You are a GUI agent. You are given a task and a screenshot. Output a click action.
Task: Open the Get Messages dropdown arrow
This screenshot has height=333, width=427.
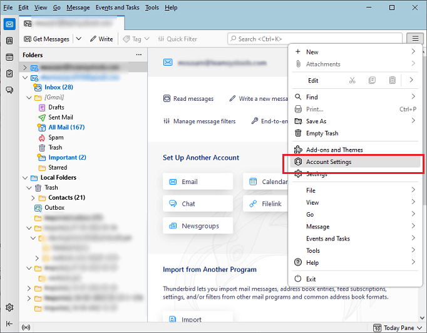(x=79, y=39)
